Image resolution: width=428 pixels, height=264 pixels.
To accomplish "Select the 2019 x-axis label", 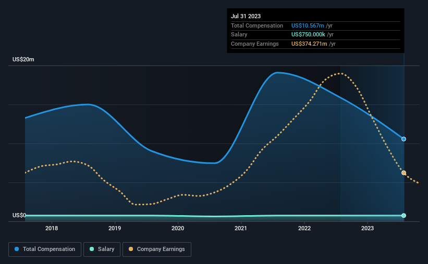I will (115, 228).
